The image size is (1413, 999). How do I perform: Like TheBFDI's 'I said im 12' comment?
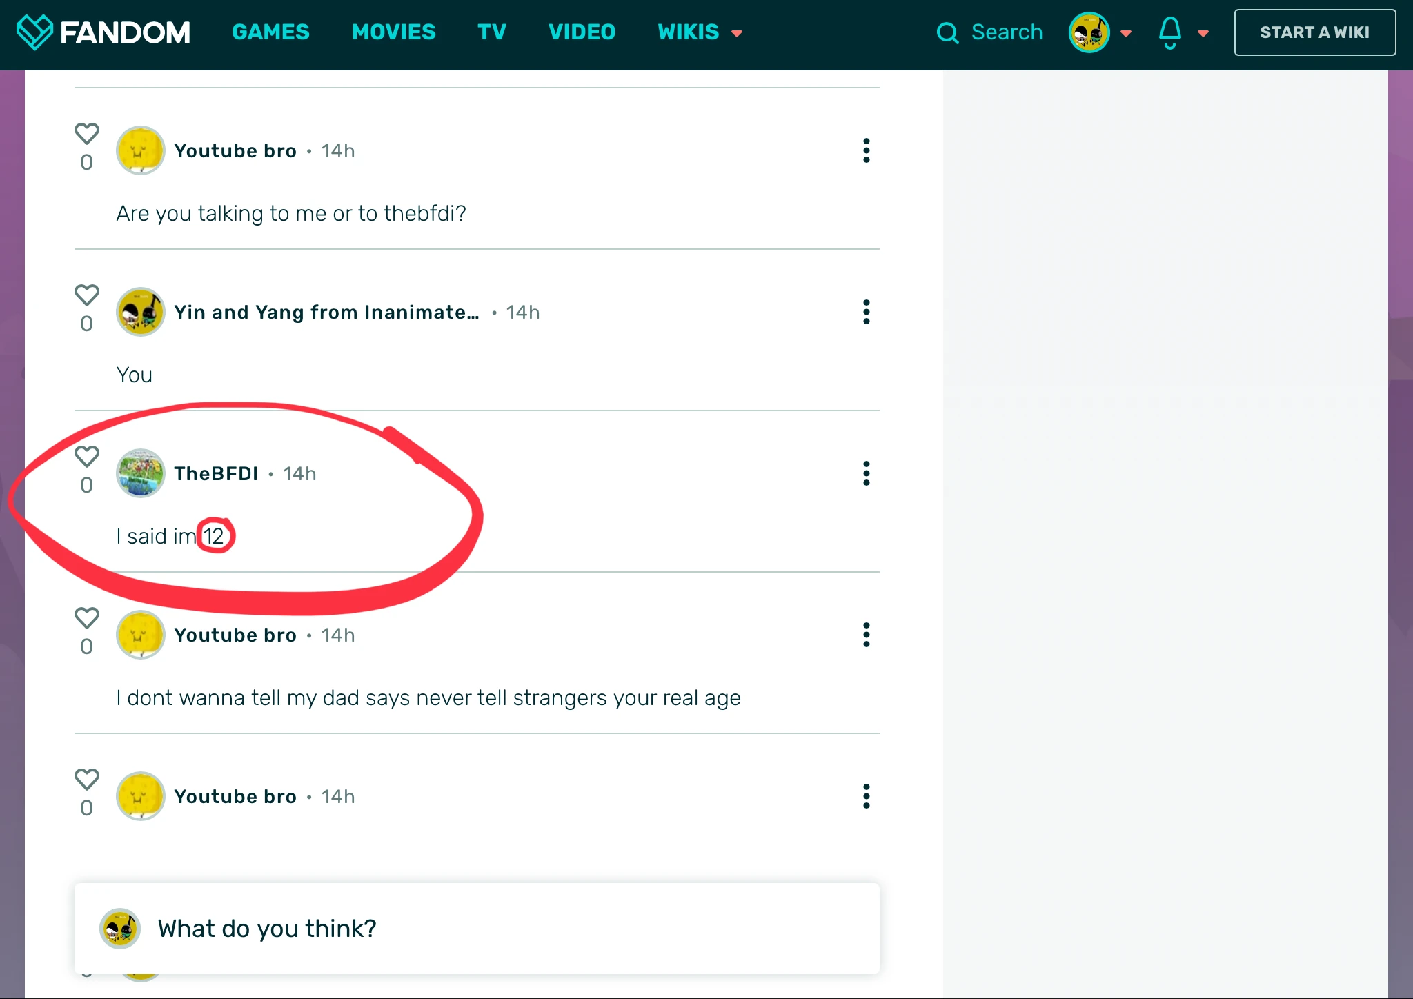87,456
